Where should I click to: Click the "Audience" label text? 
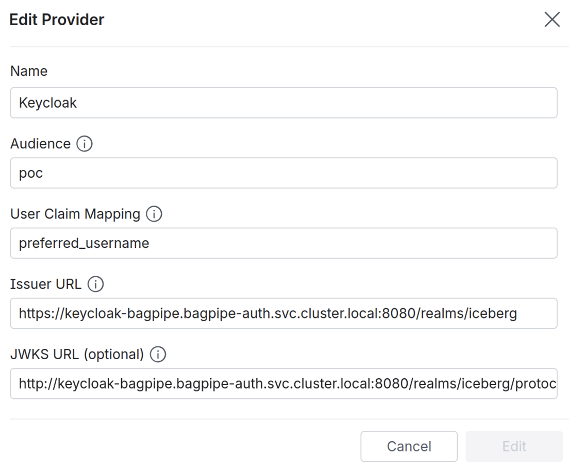(x=40, y=144)
